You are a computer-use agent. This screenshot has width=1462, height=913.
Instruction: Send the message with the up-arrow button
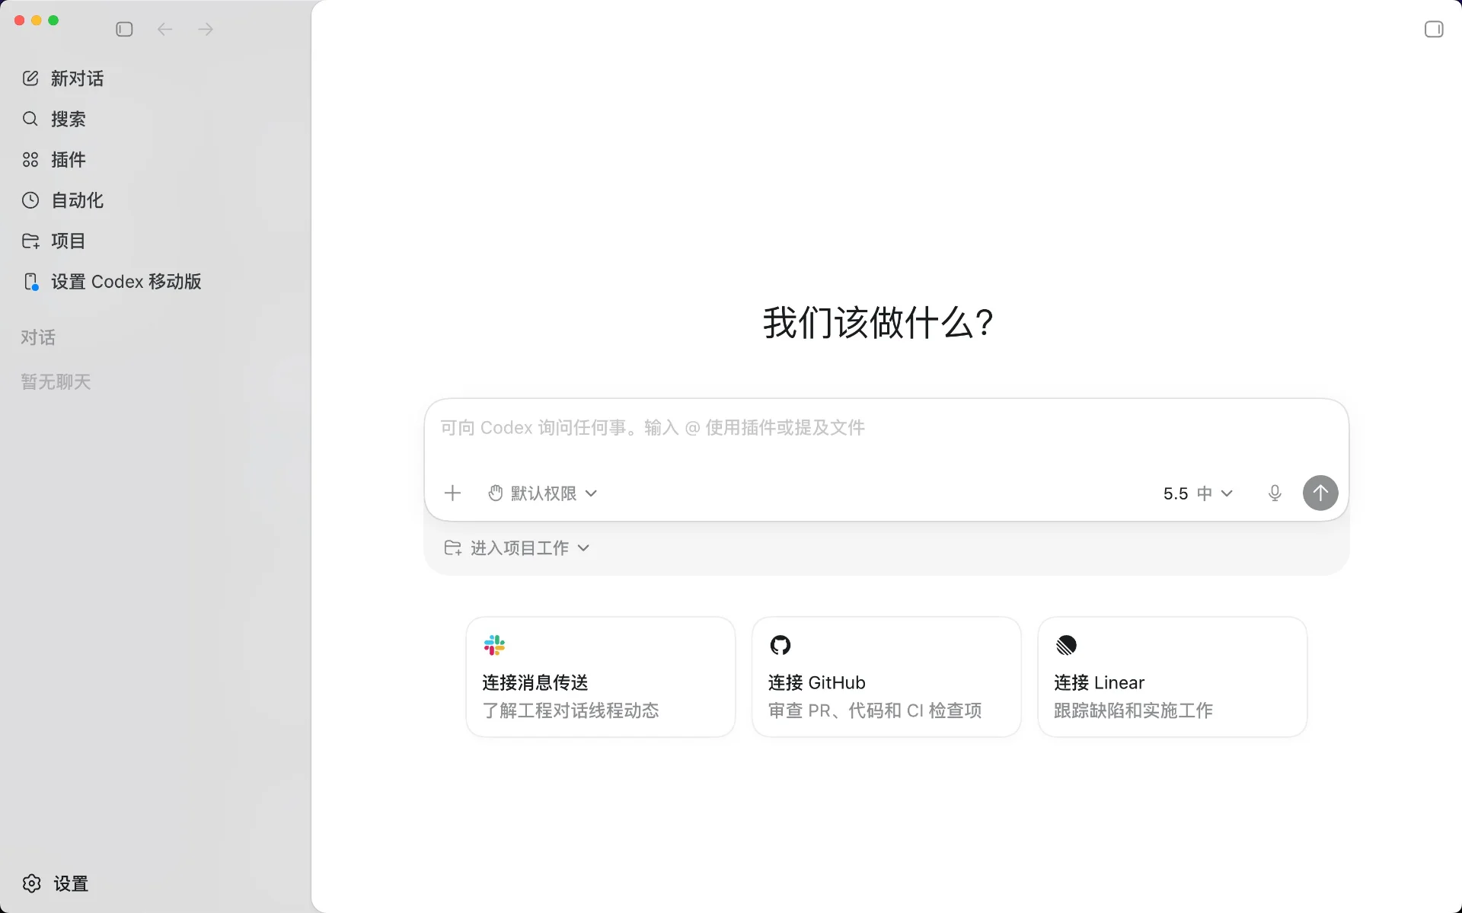point(1320,493)
